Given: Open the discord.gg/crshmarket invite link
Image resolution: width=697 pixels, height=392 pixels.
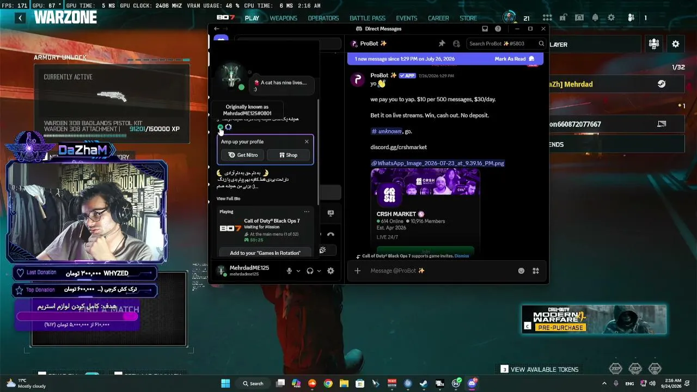Looking at the screenshot, I should [399, 147].
